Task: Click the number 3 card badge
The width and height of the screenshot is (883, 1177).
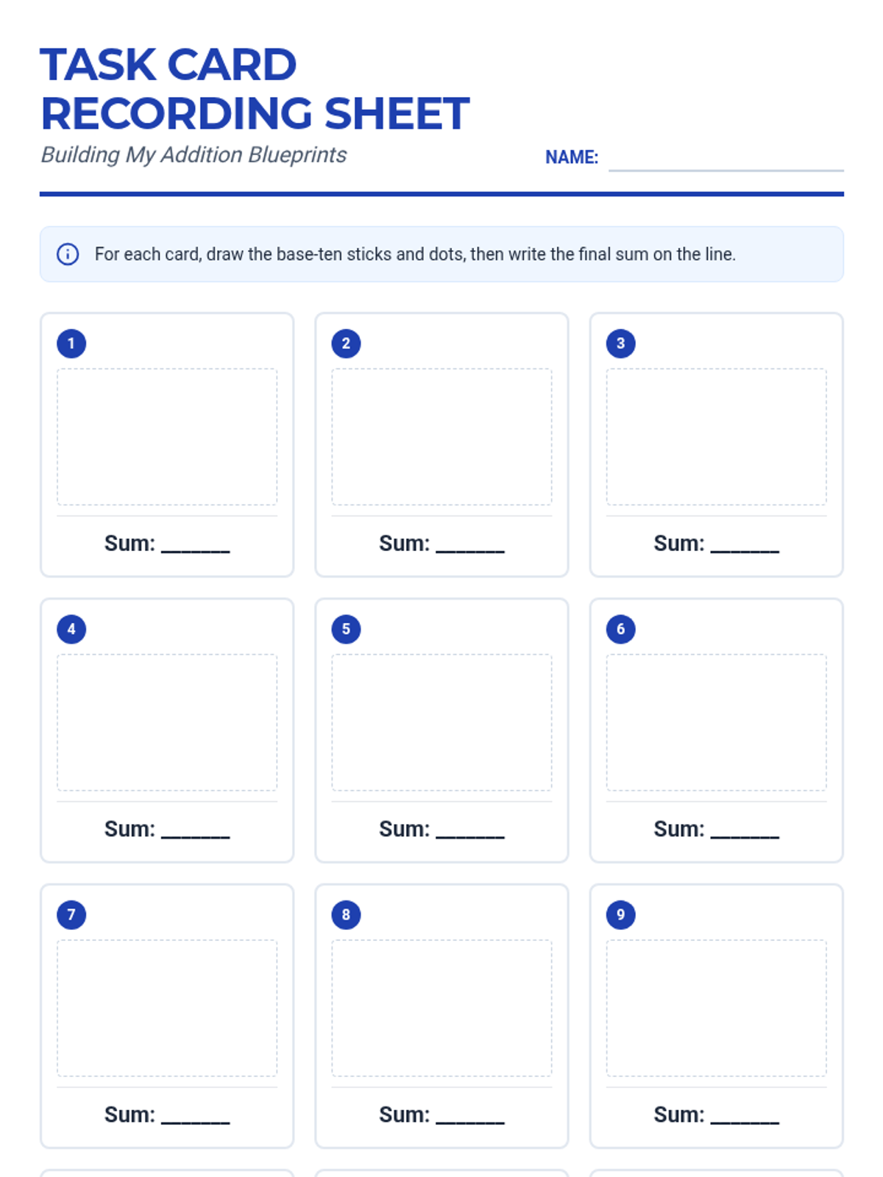Action: (x=620, y=344)
